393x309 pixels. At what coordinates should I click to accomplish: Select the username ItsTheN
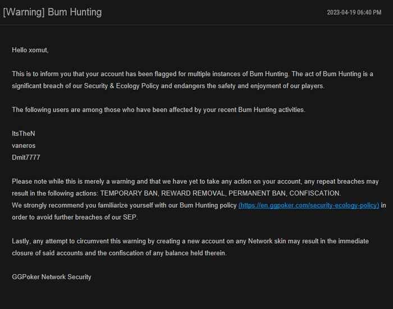point(24,134)
